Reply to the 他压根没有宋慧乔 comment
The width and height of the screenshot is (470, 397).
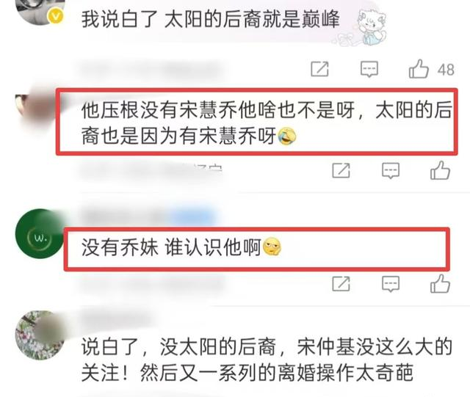[x=391, y=171]
